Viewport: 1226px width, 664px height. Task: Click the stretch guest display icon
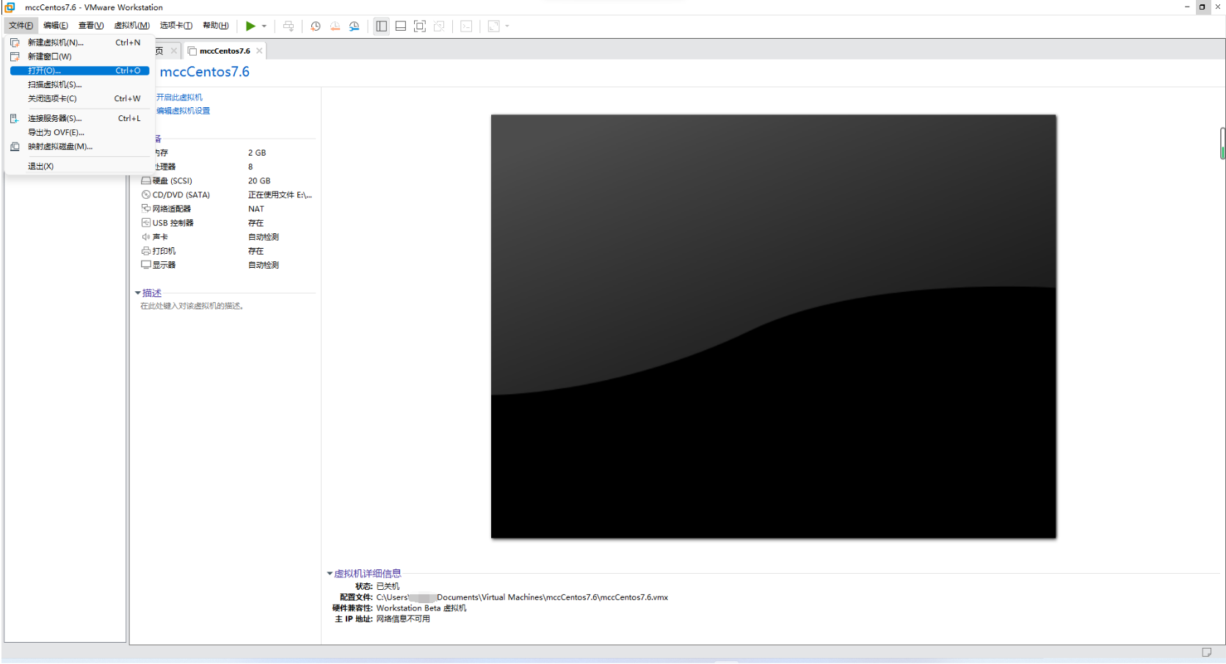click(494, 26)
